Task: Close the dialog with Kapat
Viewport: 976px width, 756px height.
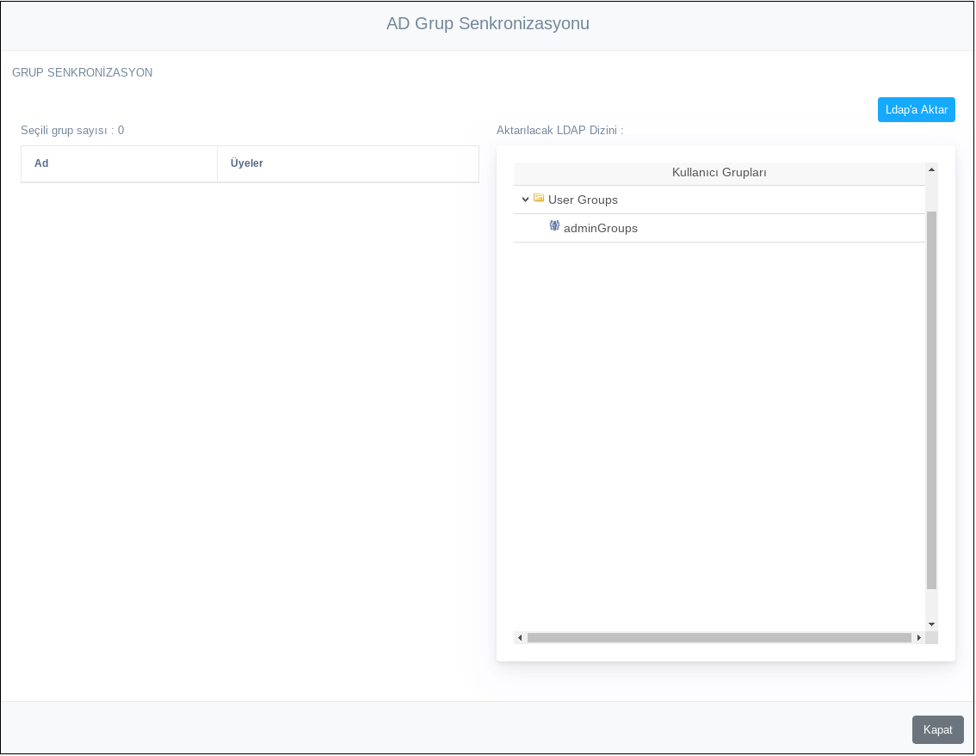Action: click(937, 729)
